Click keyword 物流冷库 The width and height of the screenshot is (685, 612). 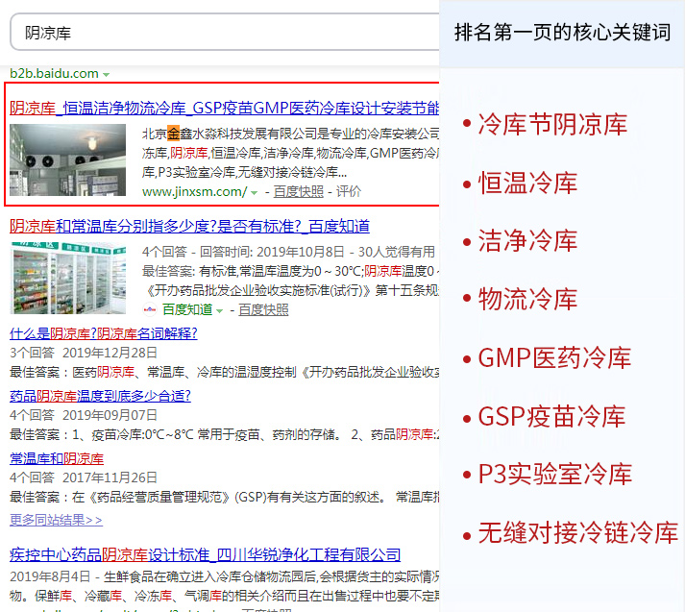pos(527,299)
